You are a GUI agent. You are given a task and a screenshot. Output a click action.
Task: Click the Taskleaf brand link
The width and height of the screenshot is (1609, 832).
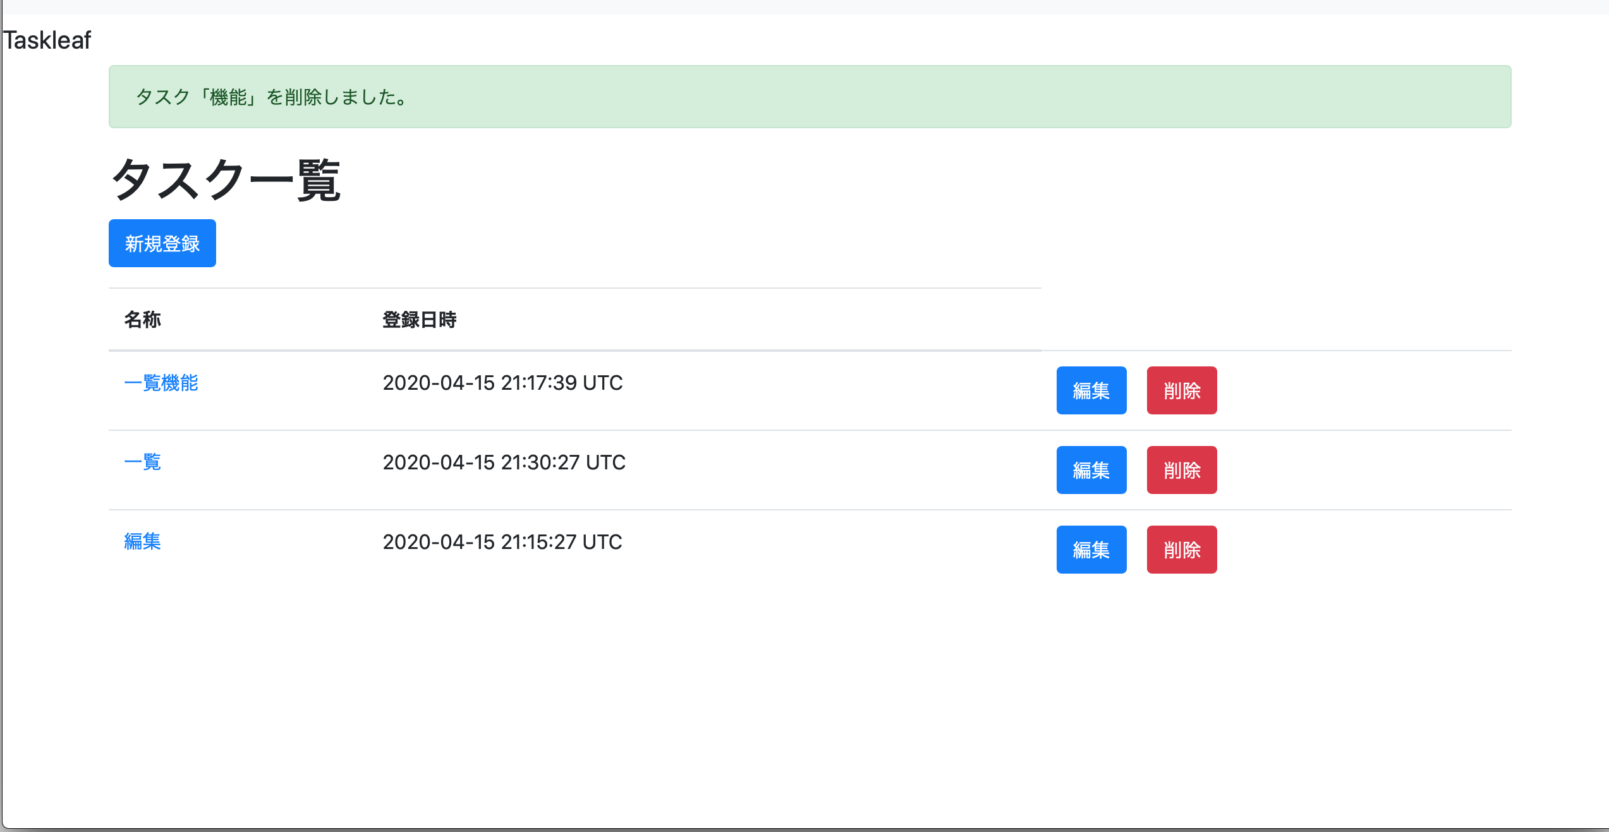click(47, 40)
